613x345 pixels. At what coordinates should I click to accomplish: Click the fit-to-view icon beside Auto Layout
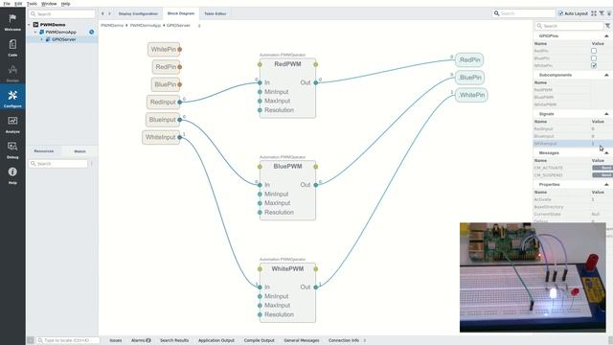pos(594,13)
